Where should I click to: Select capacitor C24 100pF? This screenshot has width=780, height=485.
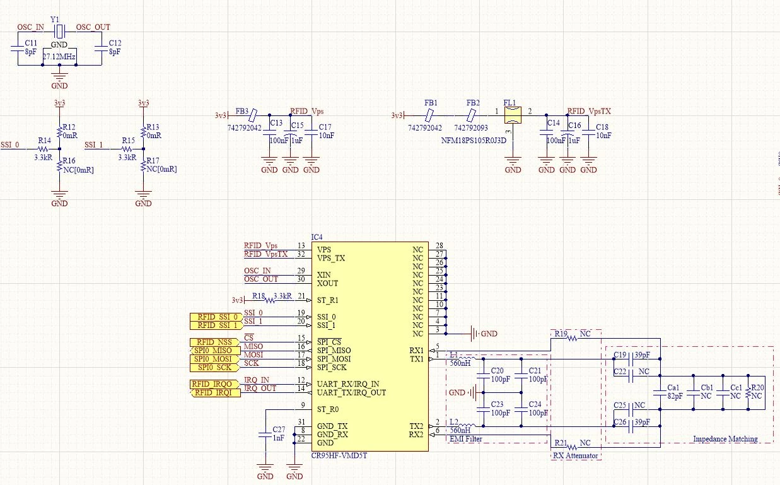521,409
